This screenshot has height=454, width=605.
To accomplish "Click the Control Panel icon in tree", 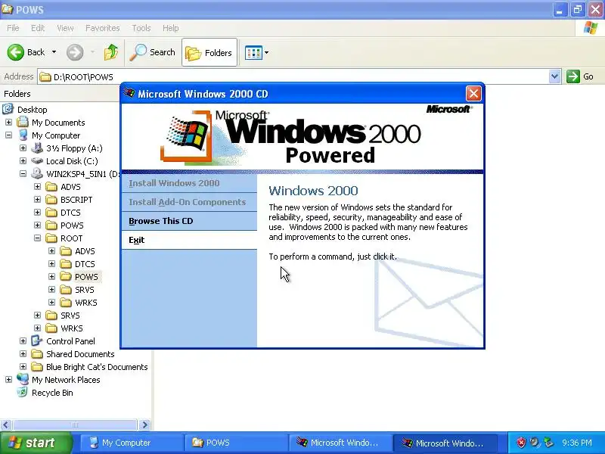I will [x=37, y=341].
